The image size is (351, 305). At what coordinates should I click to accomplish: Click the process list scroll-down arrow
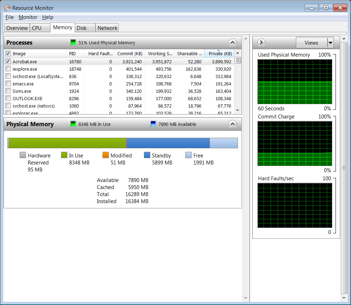point(238,110)
